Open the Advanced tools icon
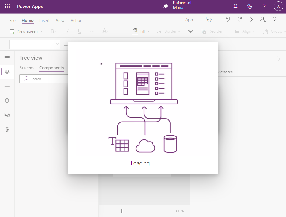Image resolution: width=286 pixels, height=217 pixels. click(x=7, y=129)
